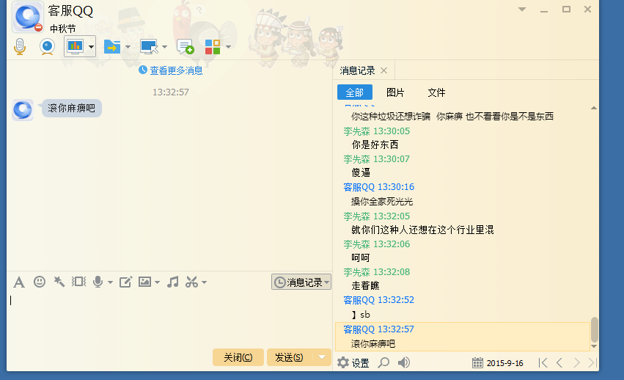Image resolution: width=624 pixels, height=380 pixels.
Task: Expand the screenshot scissors dropdown arrow
Action: 204,282
